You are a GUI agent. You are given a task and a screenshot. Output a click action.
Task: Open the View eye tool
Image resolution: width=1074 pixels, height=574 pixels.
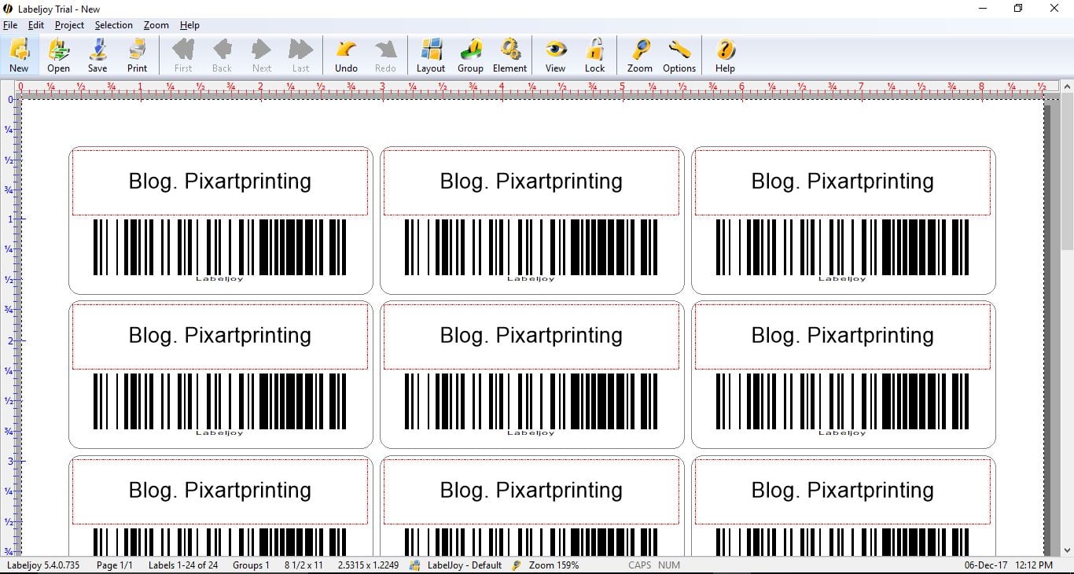(x=556, y=55)
